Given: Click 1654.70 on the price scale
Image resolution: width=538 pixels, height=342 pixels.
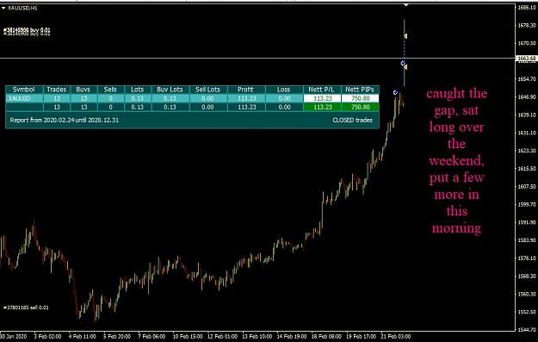Looking at the screenshot, I should 526,79.
